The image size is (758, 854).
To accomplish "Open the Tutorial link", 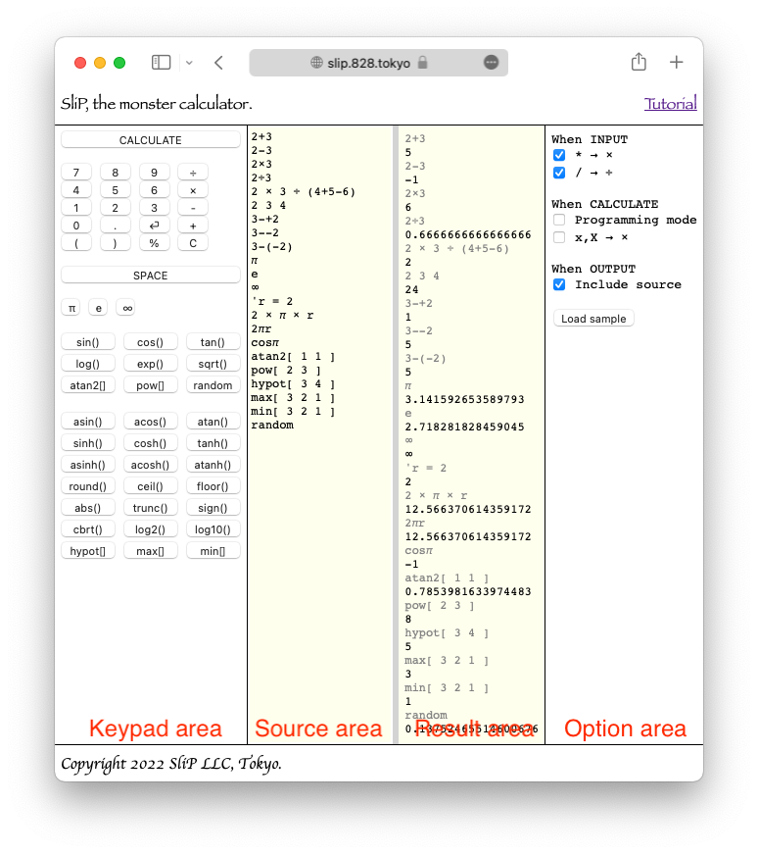I will point(670,104).
